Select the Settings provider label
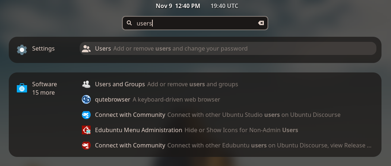Image resolution: width=391 pixels, height=166 pixels. (43, 49)
